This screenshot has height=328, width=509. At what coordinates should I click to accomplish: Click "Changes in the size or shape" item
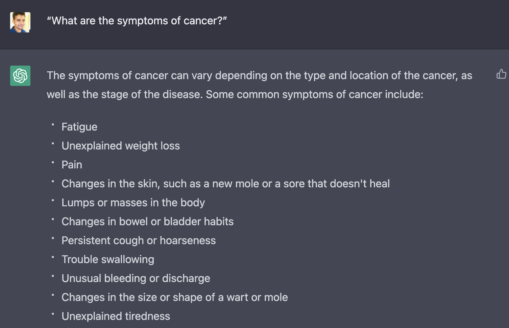(175, 297)
